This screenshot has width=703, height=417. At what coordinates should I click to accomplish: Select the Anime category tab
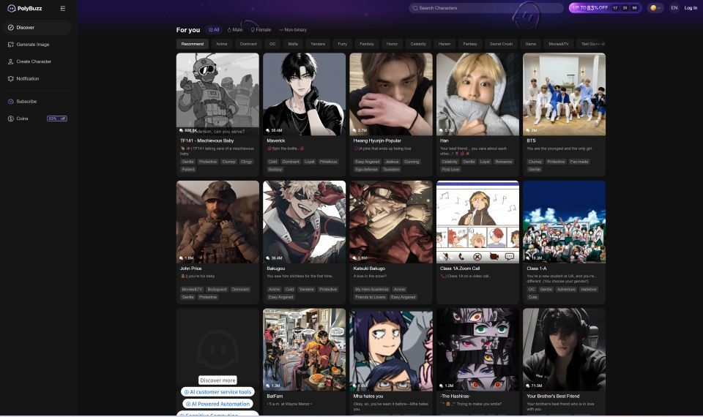coord(221,44)
